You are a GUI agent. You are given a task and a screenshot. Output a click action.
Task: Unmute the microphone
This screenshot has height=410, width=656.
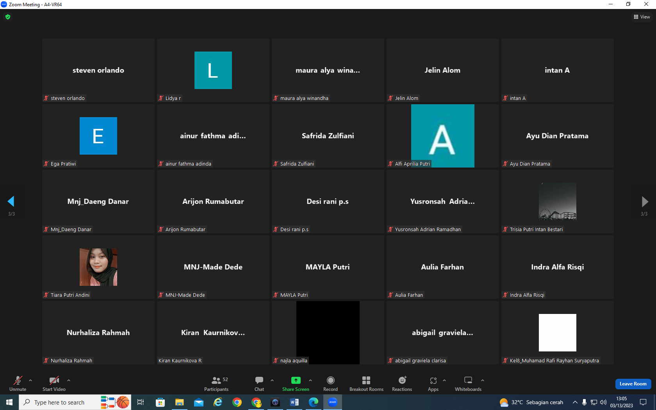[18, 384]
